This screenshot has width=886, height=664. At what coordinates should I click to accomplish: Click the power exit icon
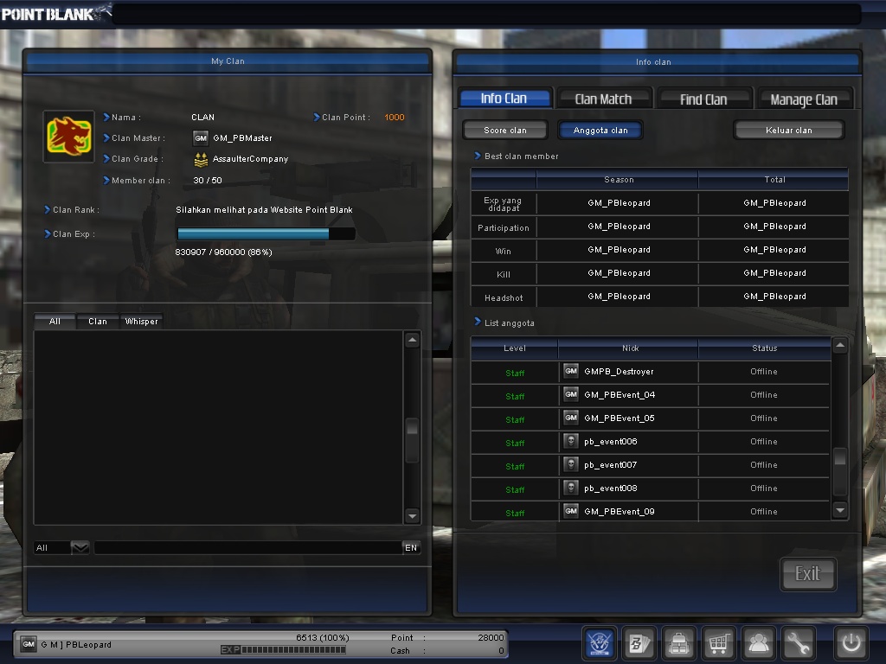click(x=851, y=642)
